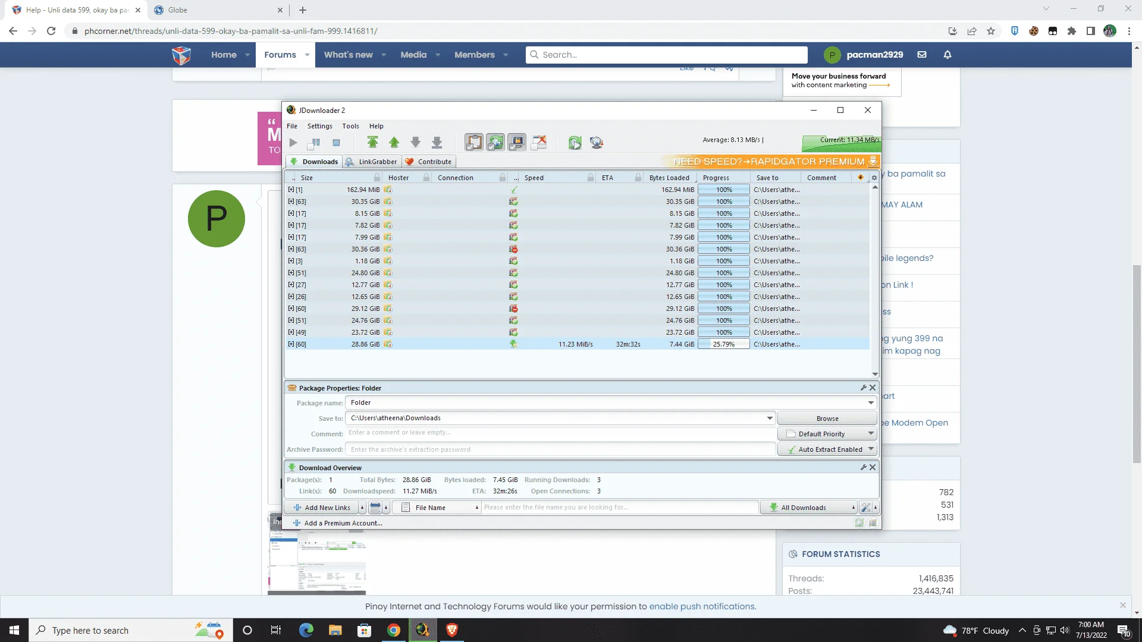Toggle the lock on Speed column
Image resolution: width=1142 pixels, height=642 pixels.
590,178
